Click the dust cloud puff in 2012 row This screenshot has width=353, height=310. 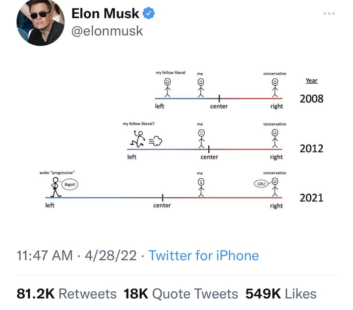click(155, 141)
